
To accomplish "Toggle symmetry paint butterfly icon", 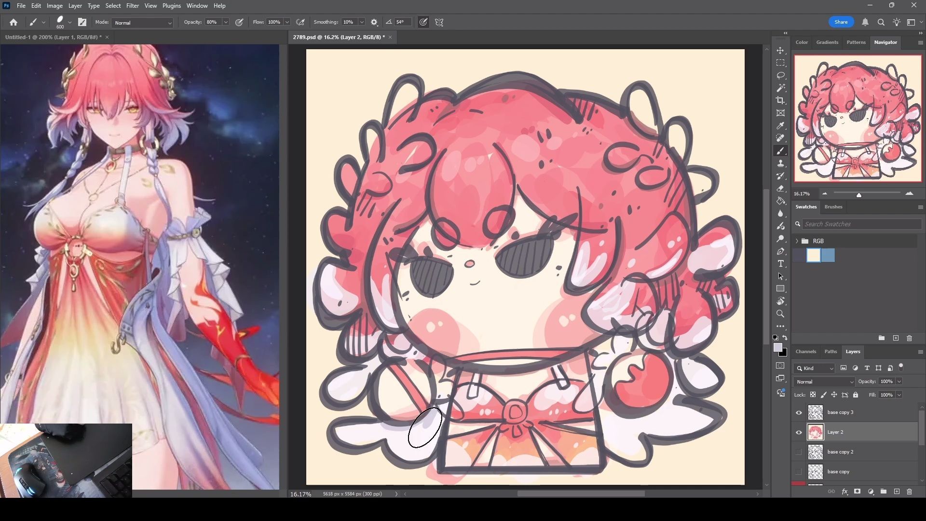I will [439, 22].
